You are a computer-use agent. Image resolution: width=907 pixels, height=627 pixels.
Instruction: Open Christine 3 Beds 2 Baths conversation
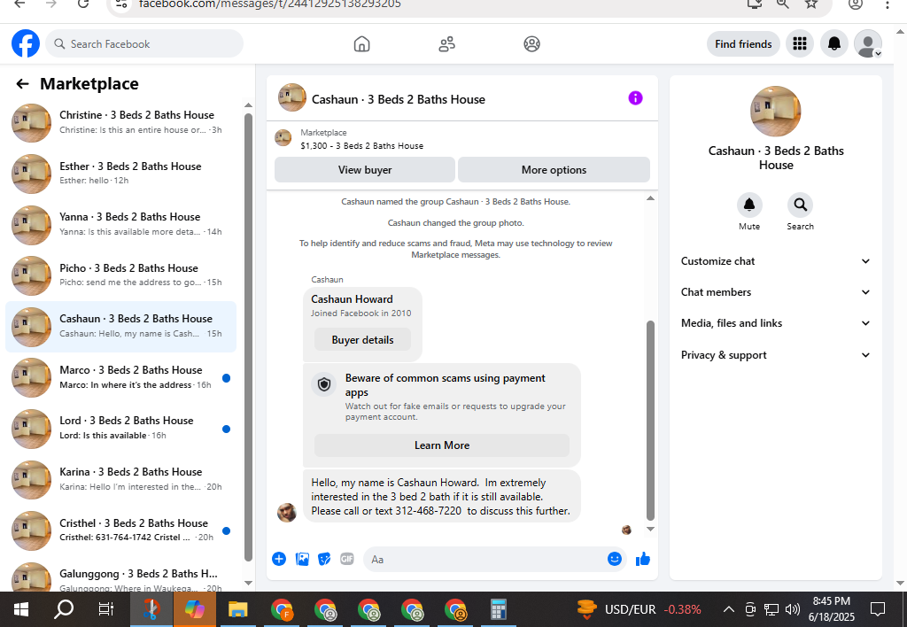click(120, 122)
